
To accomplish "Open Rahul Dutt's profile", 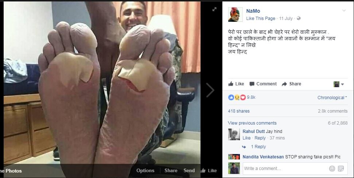I will 253,132.
